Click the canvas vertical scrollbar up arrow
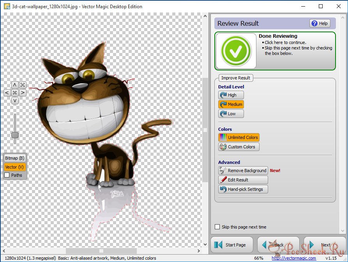The width and height of the screenshot is (348, 262). click(x=205, y=16)
